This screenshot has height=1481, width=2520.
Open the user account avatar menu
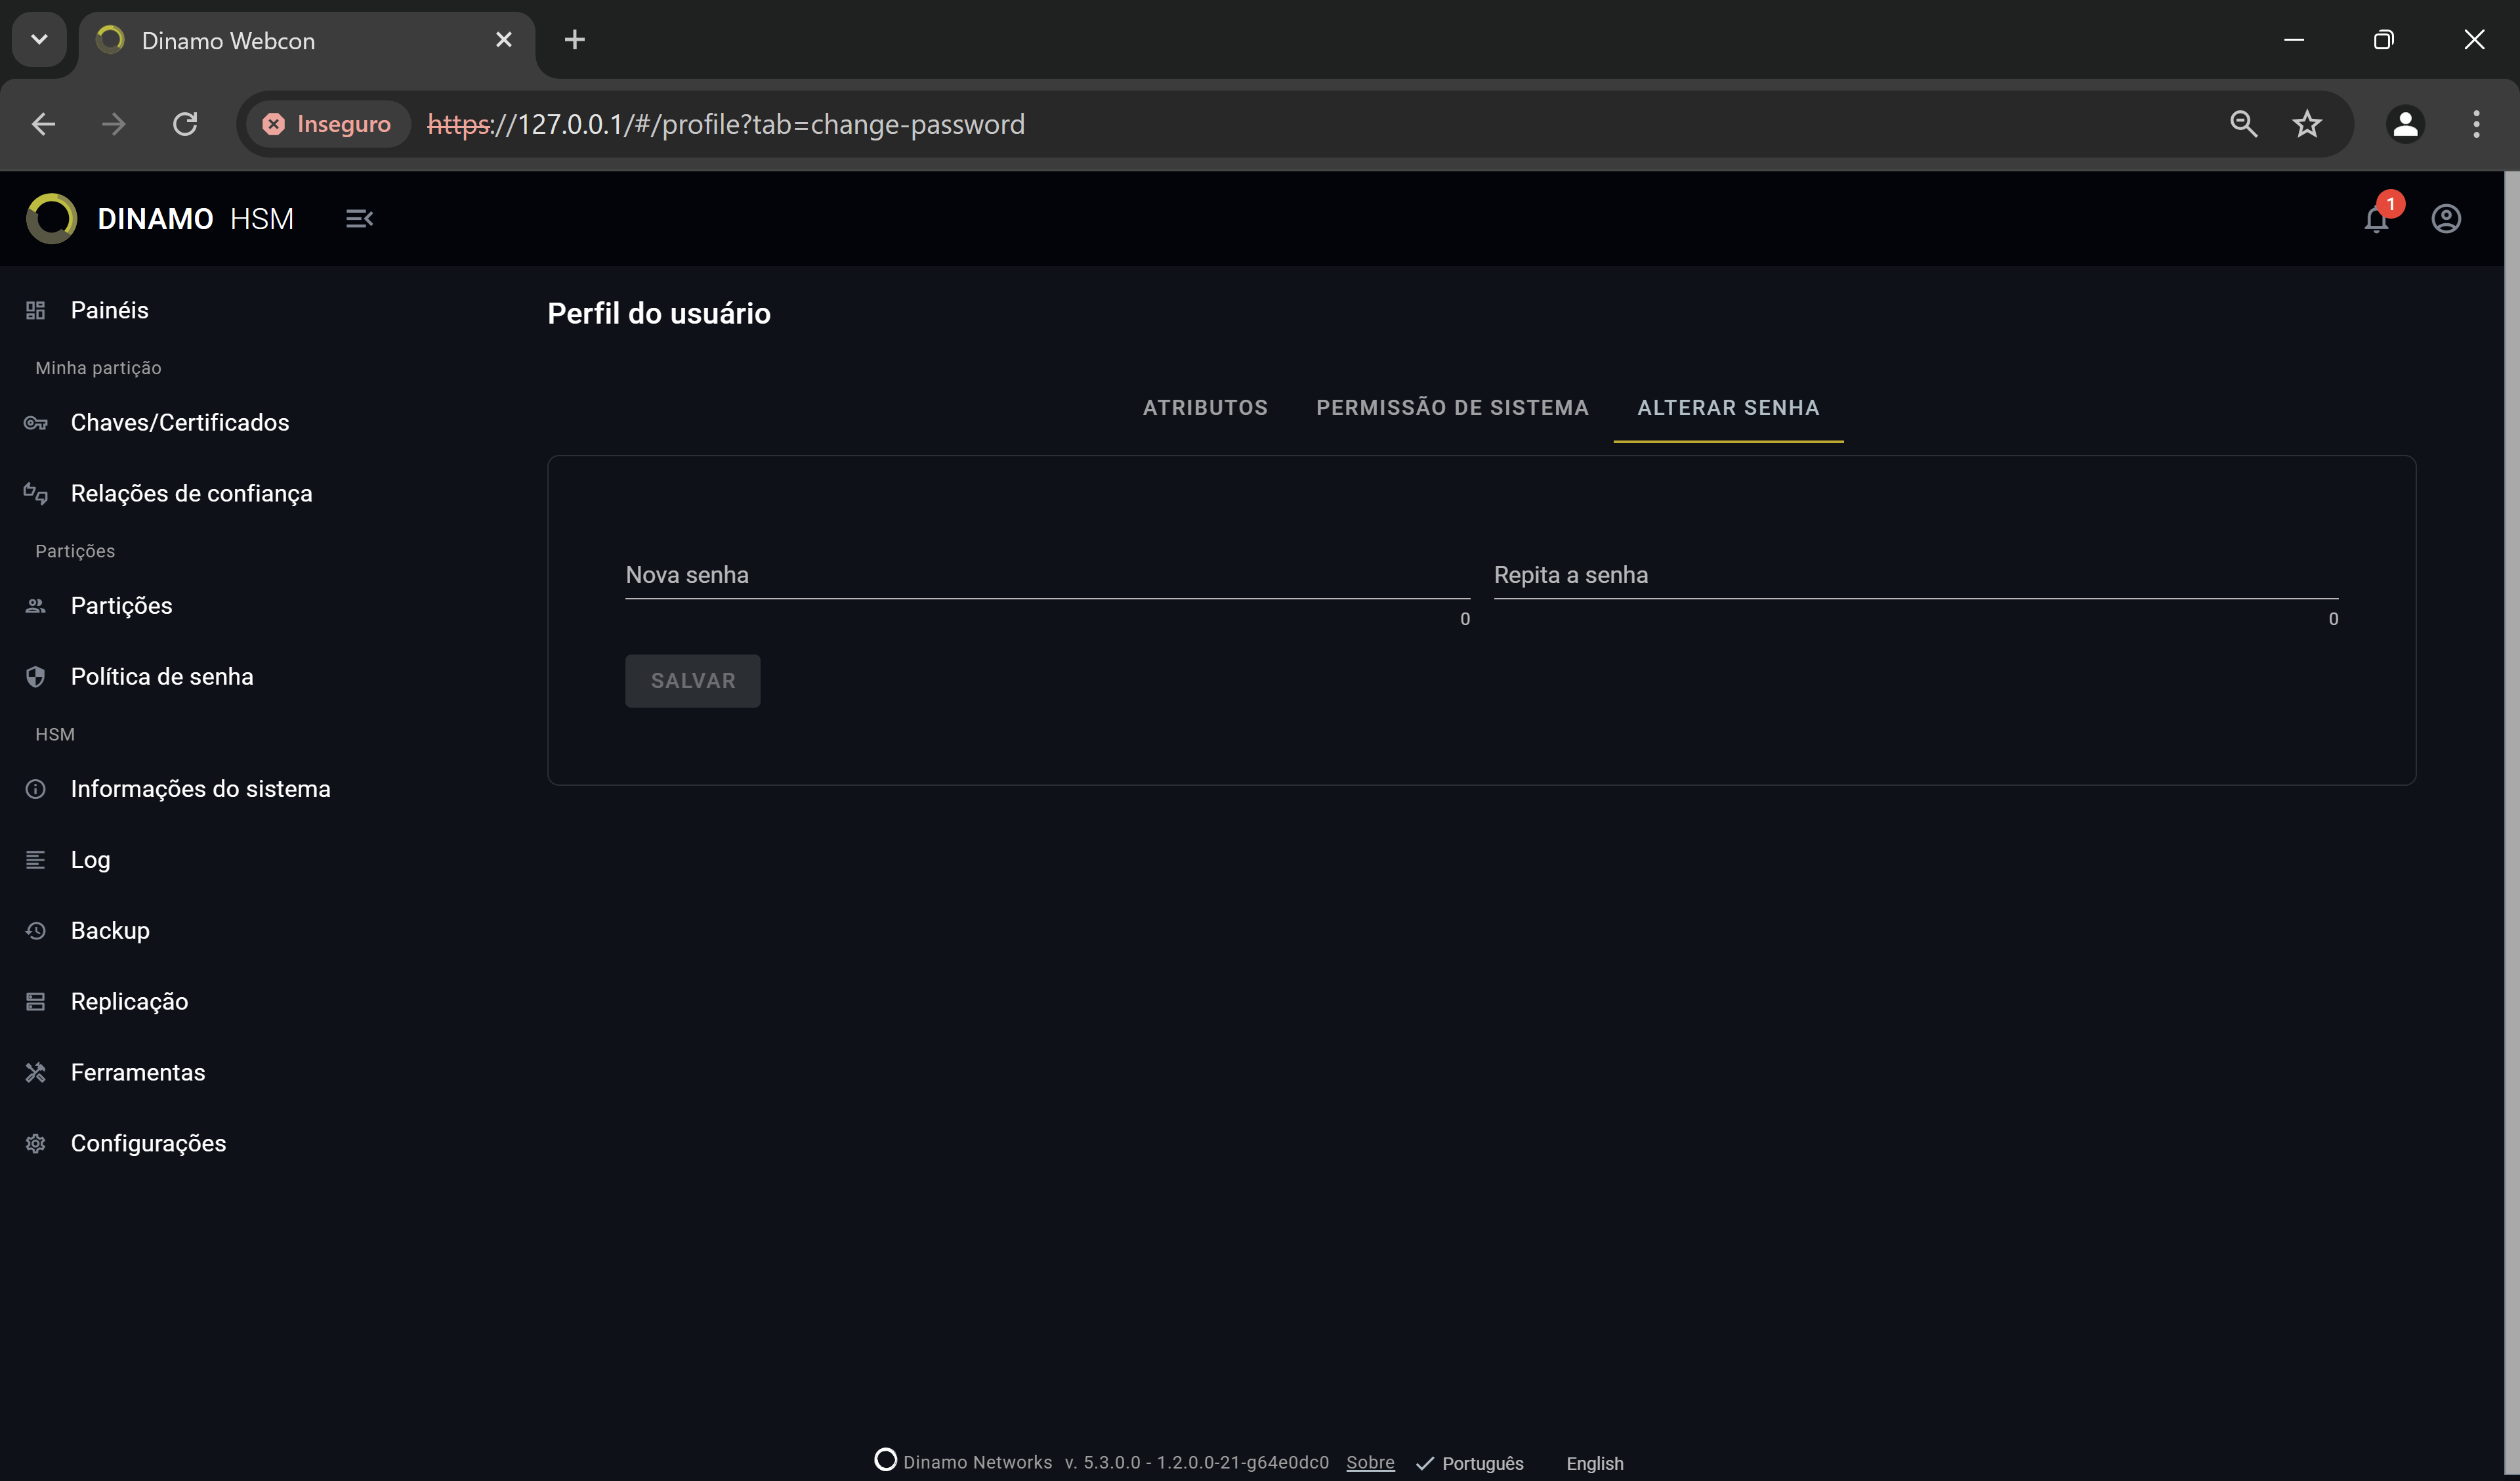point(2446,219)
